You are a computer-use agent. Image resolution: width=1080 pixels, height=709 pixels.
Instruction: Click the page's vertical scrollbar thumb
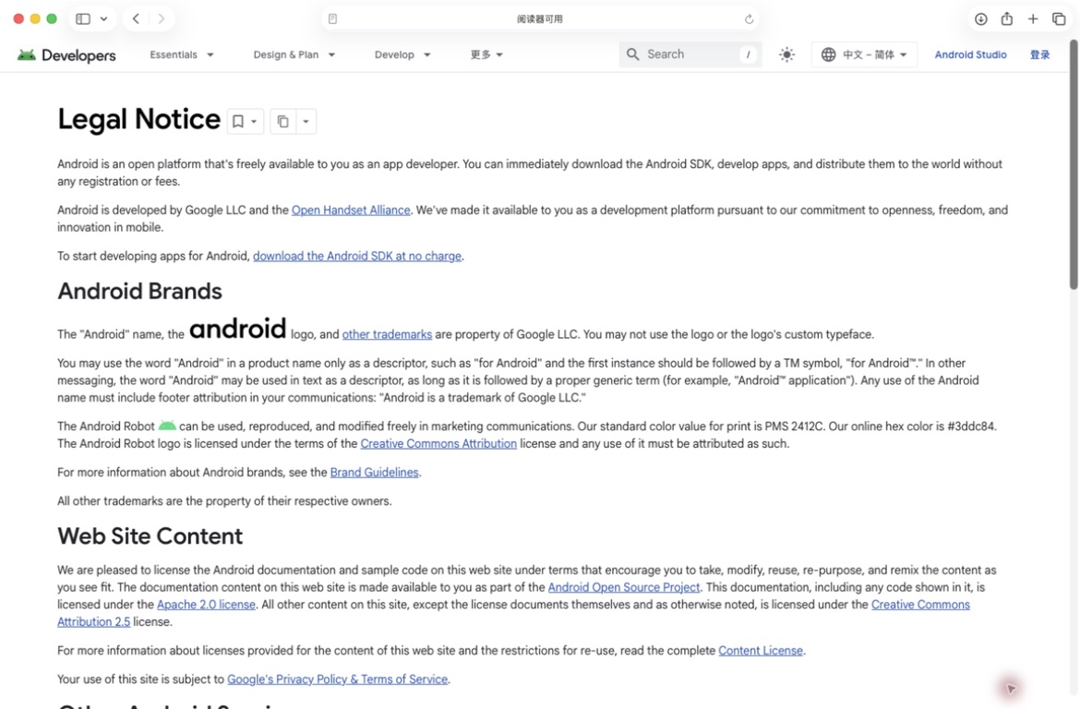click(x=1074, y=165)
